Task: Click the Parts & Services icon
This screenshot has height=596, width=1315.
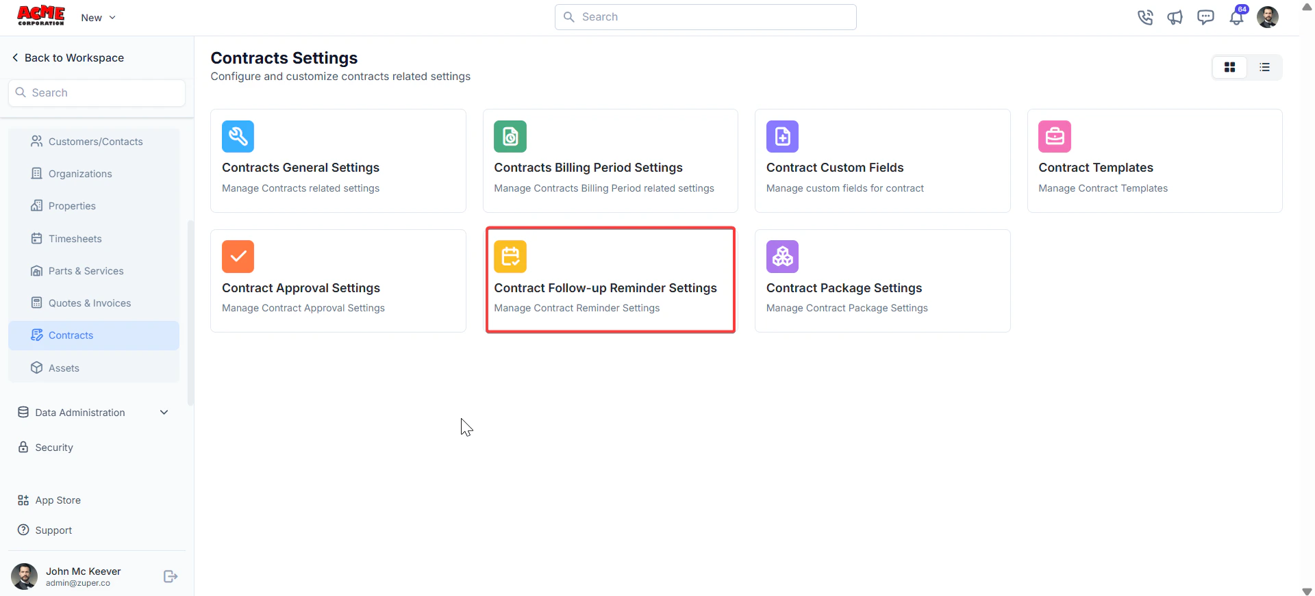Action: (37, 270)
